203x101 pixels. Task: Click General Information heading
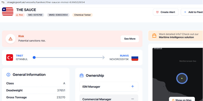(29, 75)
